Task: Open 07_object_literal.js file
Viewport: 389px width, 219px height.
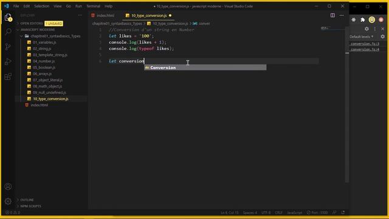Action: (x=47, y=80)
